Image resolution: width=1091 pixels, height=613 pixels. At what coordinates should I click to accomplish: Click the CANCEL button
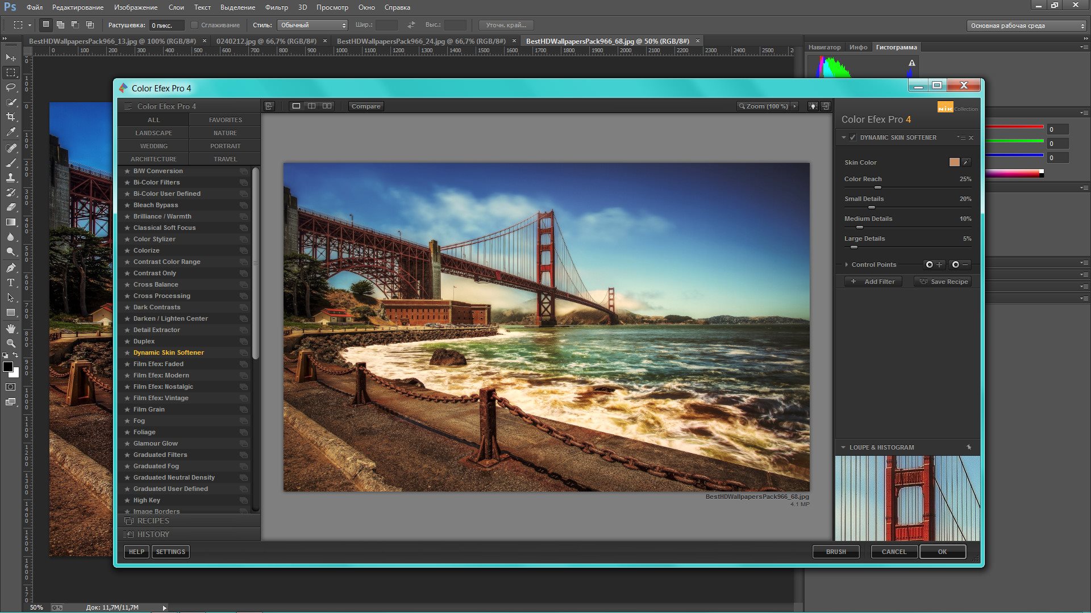pyautogui.click(x=894, y=552)
